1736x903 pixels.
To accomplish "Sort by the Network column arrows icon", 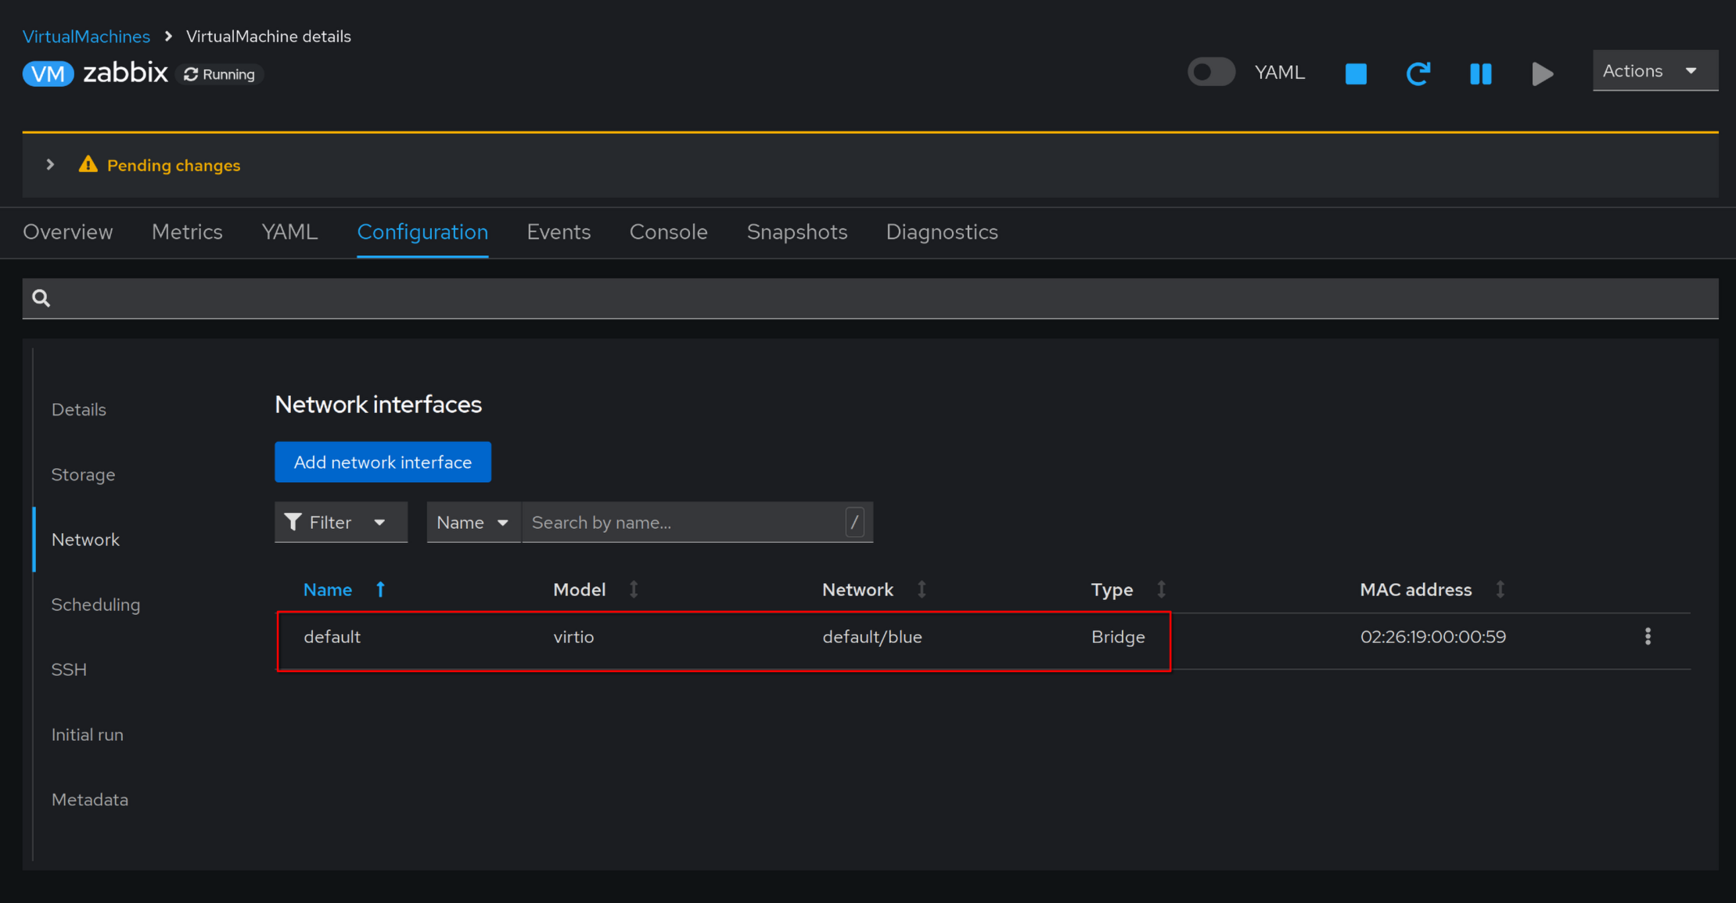I will coord(922,589).
